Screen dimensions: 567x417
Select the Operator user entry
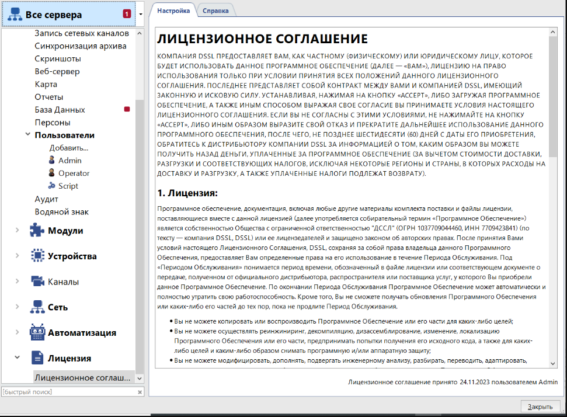(x=74, y=173)
